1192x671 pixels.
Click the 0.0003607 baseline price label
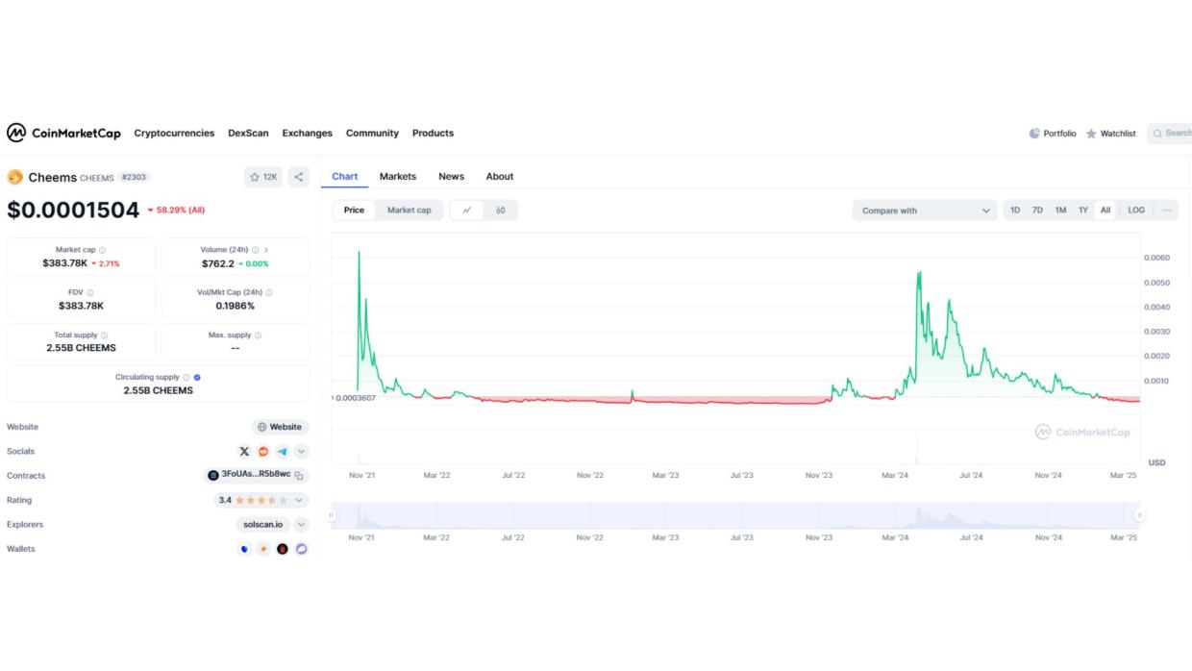coord(355,398)
